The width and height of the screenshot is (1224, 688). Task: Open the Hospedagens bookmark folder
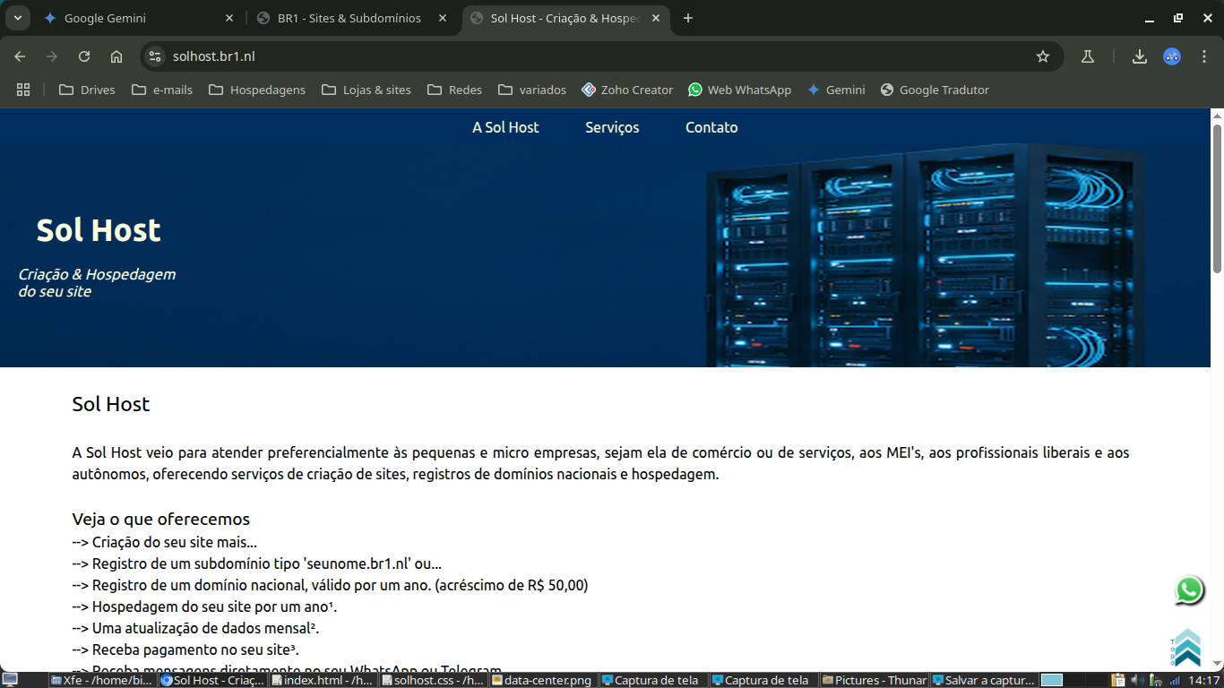[x=257, y=90]
